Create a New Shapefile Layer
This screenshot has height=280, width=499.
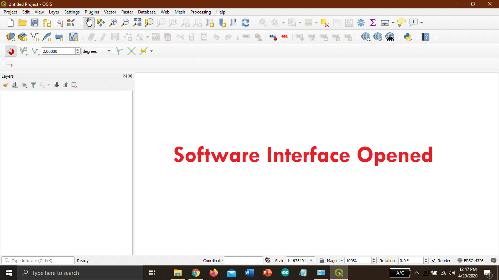tap(35, 37)
